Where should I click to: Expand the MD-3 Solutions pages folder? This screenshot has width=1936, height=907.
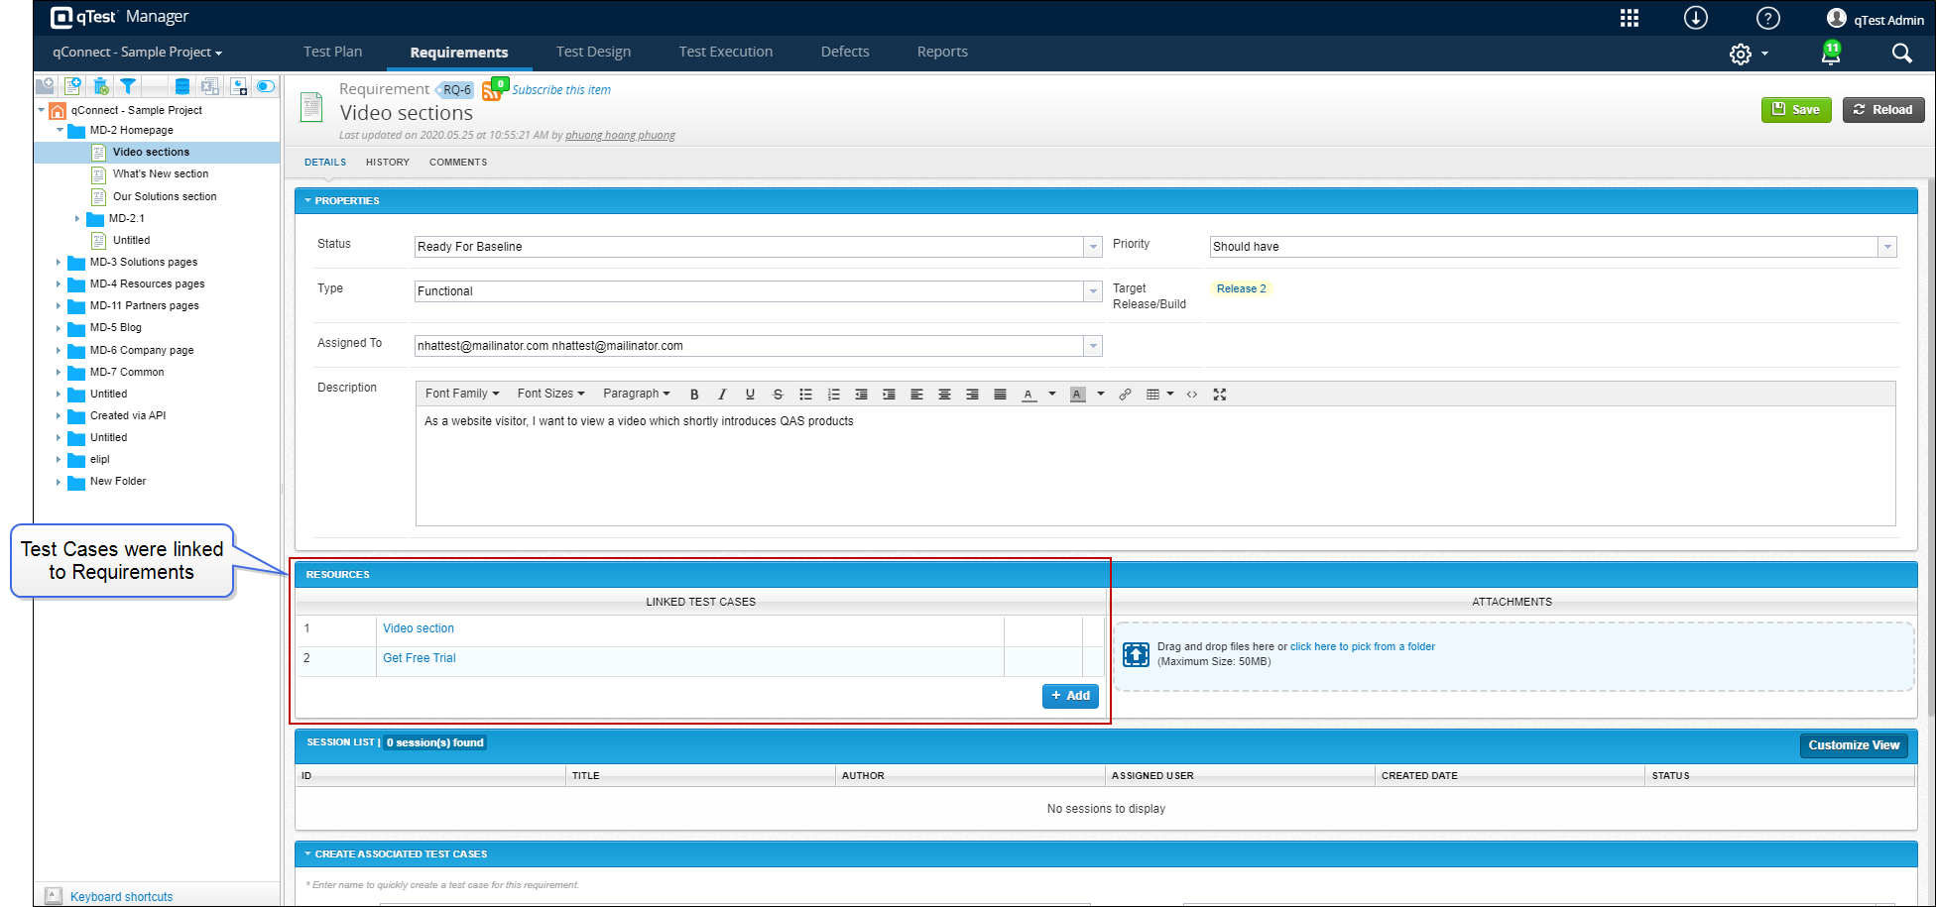click(x=59, y=263)
